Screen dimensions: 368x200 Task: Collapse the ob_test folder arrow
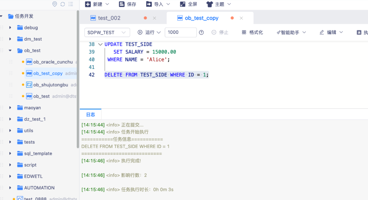coord(10,50)
